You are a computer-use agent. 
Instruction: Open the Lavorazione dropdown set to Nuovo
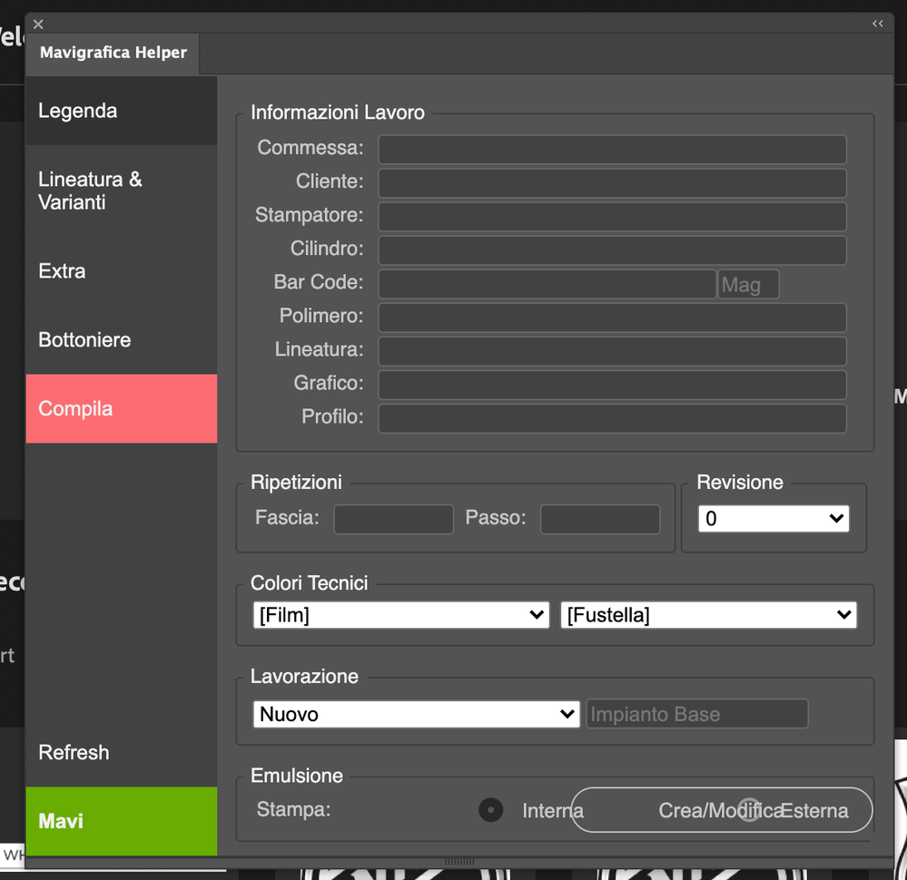(415, 714)
